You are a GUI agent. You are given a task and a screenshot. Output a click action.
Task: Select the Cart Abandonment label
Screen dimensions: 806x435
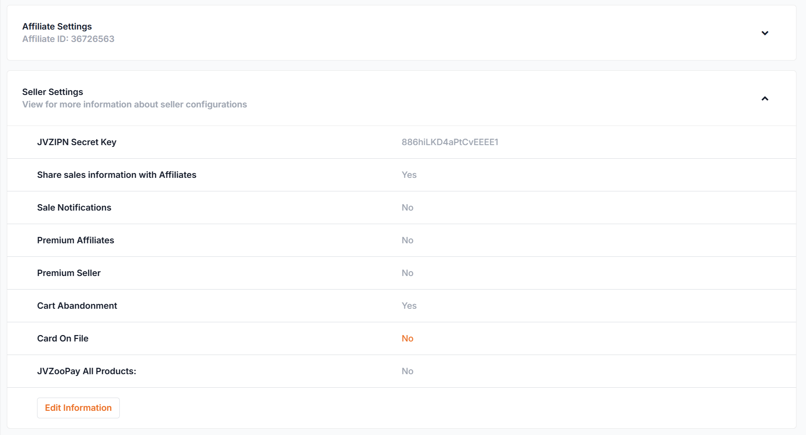point(77,306)
